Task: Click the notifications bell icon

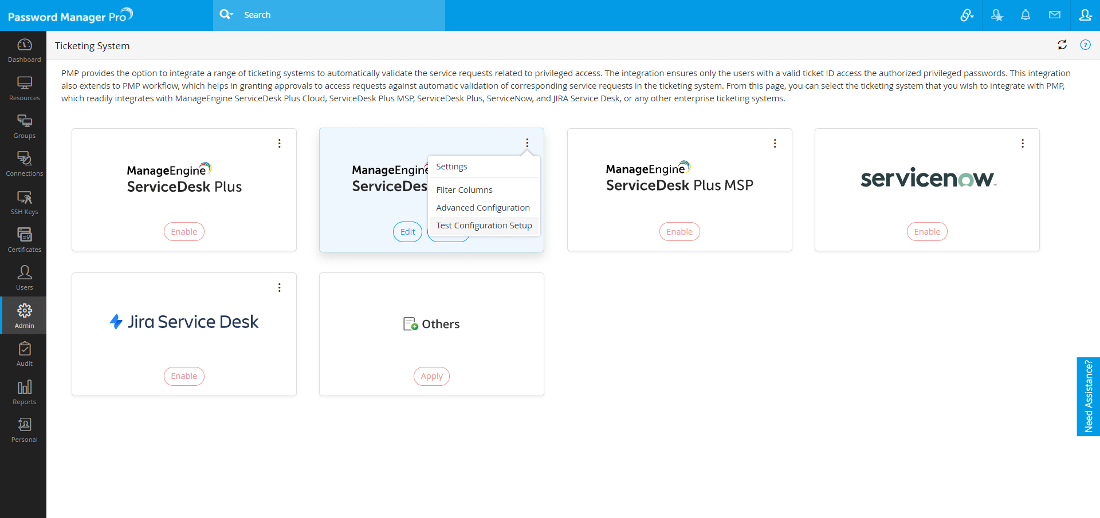Action: tap(1026, 15)
